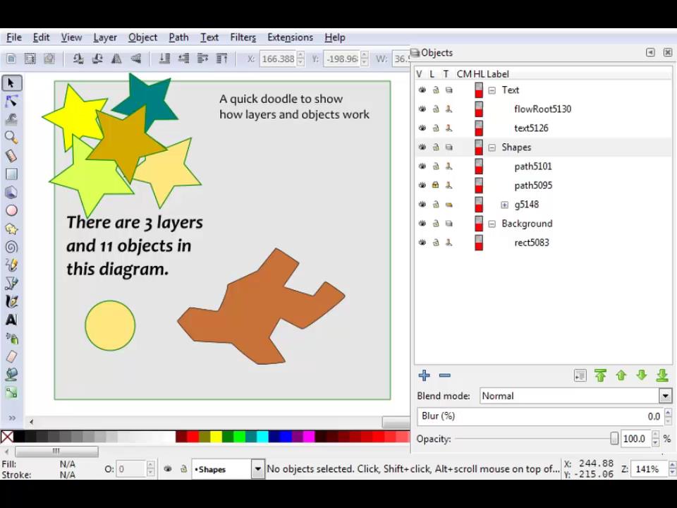Hide the Background layer
This screenshot has height=508, width=677.
point(422,223)
